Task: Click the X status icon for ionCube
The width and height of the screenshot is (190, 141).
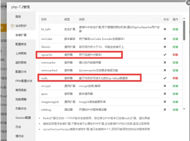Action: 165,39
